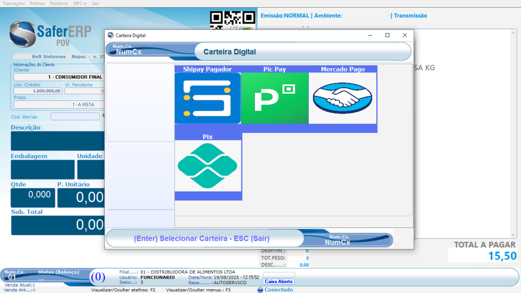This screenshot has height=293, width=521.
Task: Click the Prazo A Vista field
Action: tap(59, 104)
